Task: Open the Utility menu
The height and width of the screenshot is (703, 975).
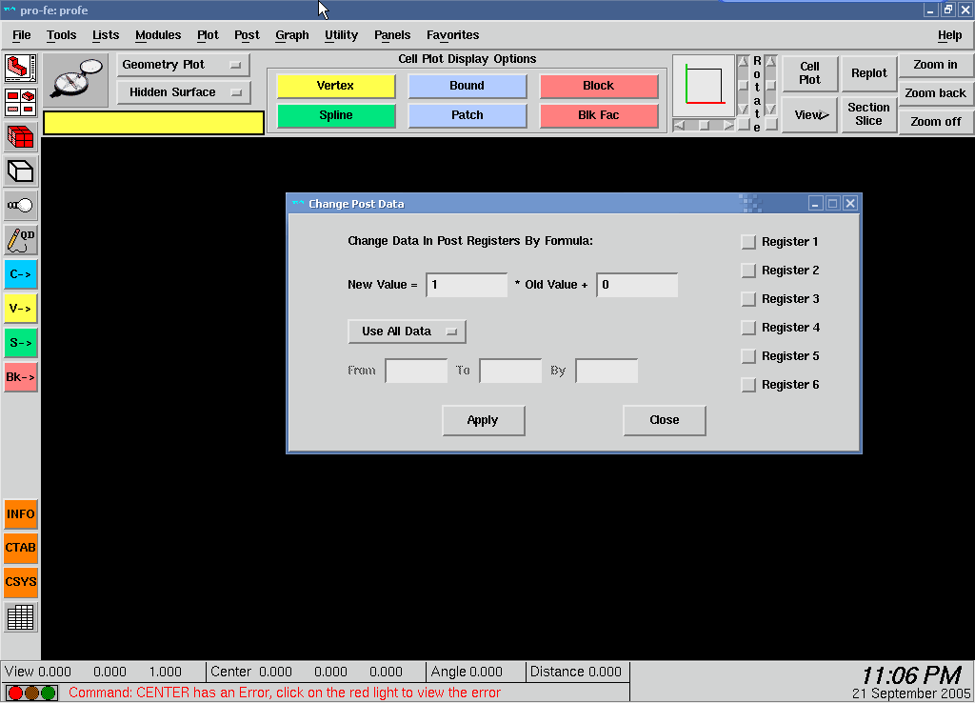Action: (x=342, y=35)
